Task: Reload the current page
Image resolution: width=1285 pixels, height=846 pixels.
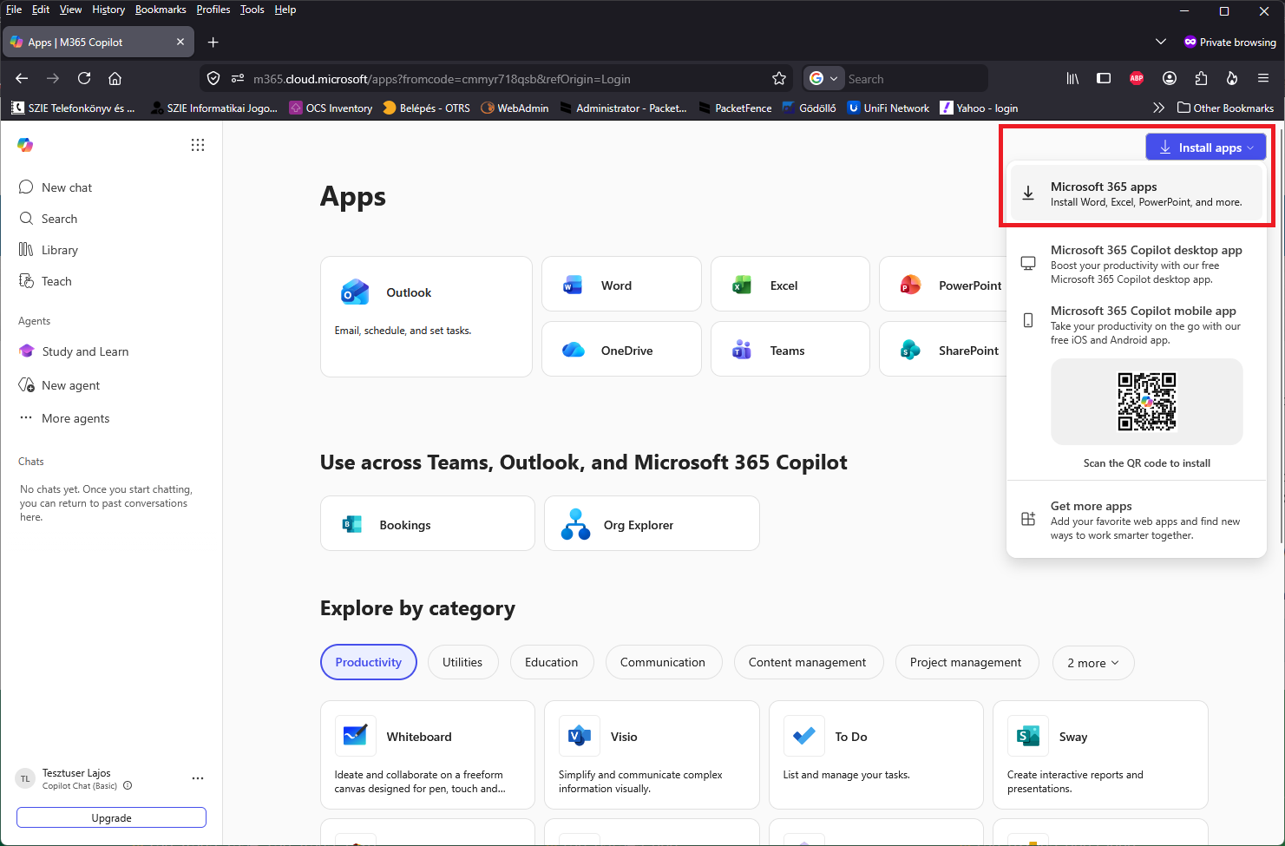Action: [x=84, y=78]
